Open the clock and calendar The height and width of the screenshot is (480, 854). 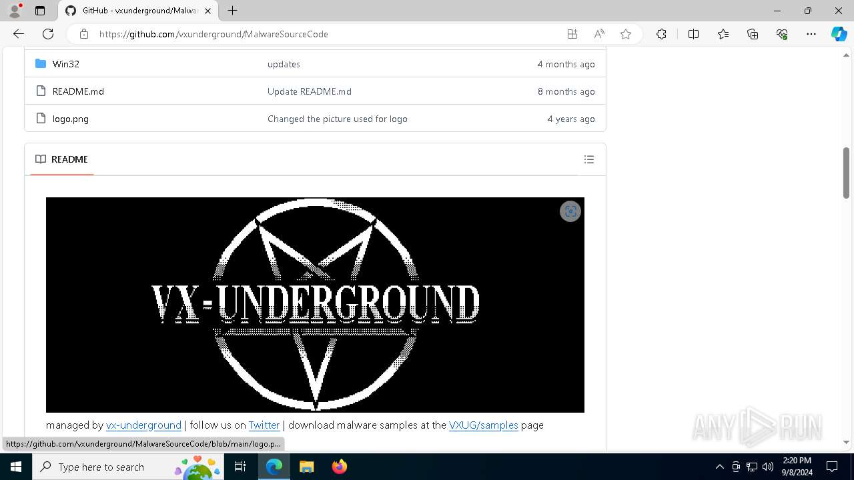pos(797,467)
